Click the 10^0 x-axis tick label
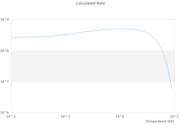This screenshot has width=180, height=135. [120, 116]
